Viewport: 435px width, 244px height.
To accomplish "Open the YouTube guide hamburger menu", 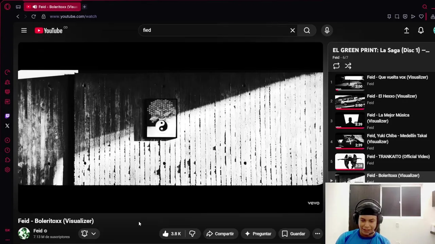I will pos(24,30).
